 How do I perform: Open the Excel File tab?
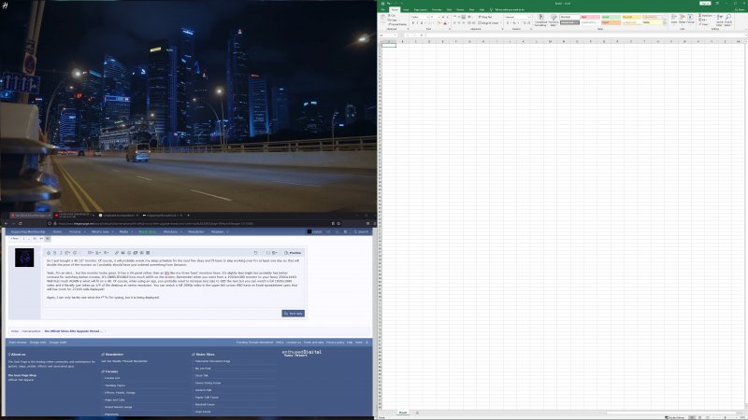[383, 9]
